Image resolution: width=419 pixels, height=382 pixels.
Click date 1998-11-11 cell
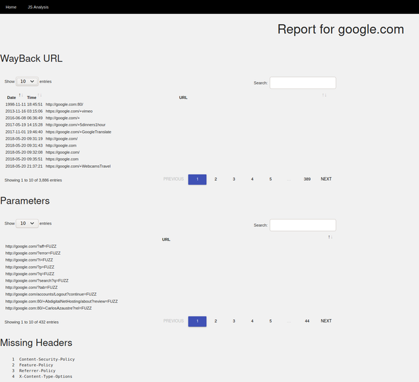(x=15, y=104)
